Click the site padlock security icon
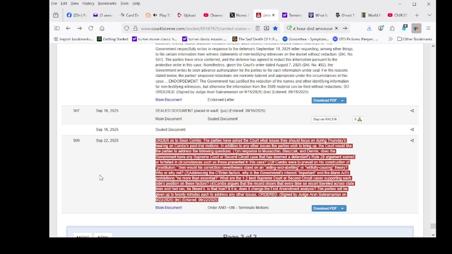This screenshot has width=452, height=254. [x=135, y=28]
